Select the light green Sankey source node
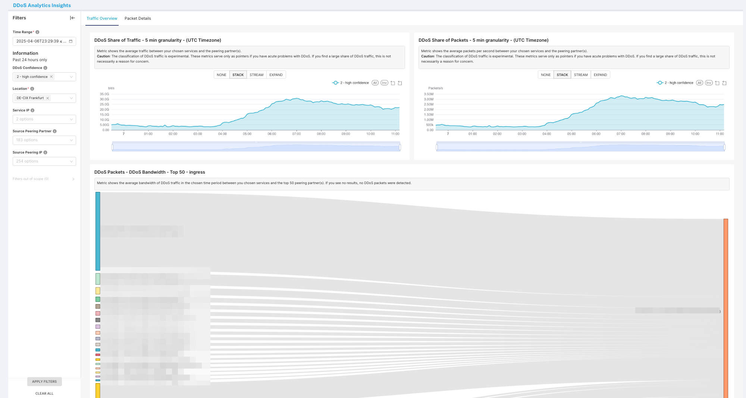The image size is (746, 398). click(98, 279)
